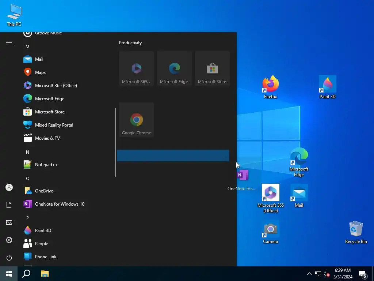Screen dimensions: 374x281
Task: Click the Productivity group title
Action: point(130,43)
